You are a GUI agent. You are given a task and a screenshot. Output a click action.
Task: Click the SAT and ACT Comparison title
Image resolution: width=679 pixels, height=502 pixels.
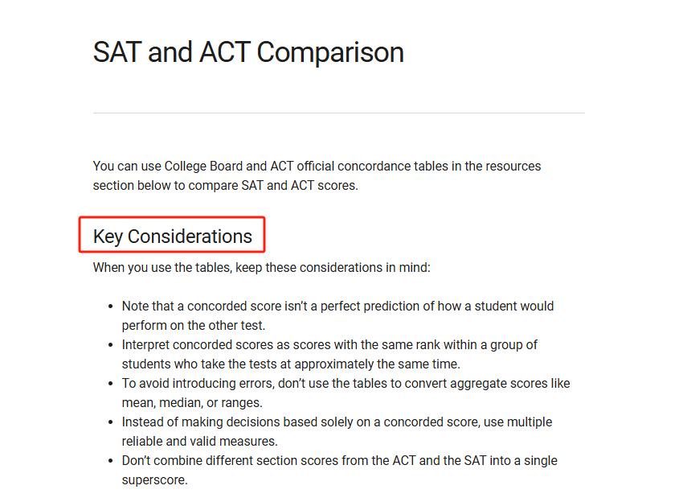[x=248, y=52]
